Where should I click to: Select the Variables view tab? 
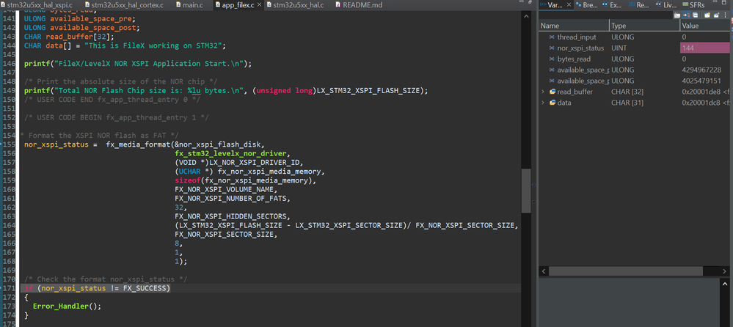(555, 5)
